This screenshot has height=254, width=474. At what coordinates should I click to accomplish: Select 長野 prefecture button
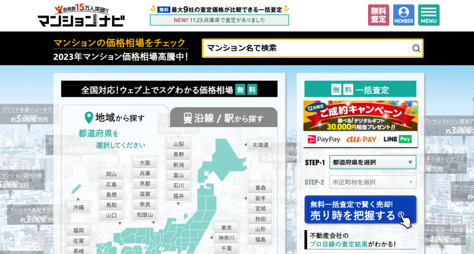pos(179,154)
